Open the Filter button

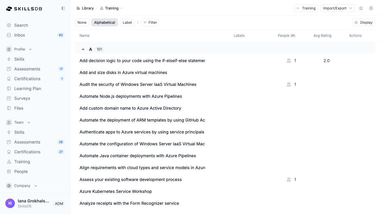tap(150, 23)
